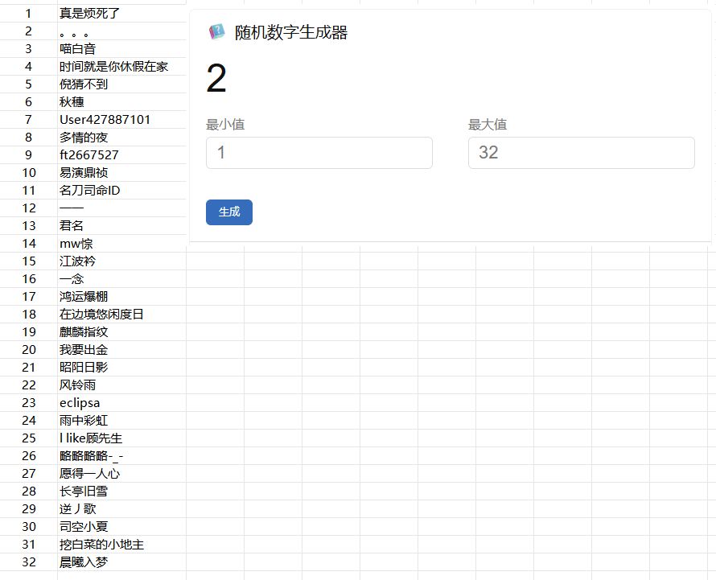The height and width of the screenshot is (580, 716).
Task: Click the number 20 index cell
Action: point(29,350)
